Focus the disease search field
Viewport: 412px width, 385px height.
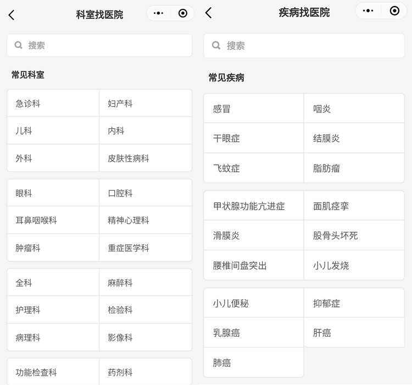(x=304, y=46)
